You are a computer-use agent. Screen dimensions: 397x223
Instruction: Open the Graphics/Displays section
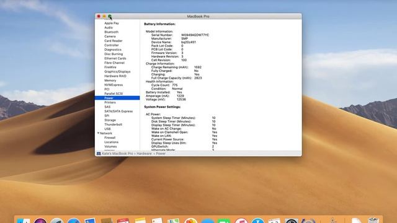coord(117,72)
